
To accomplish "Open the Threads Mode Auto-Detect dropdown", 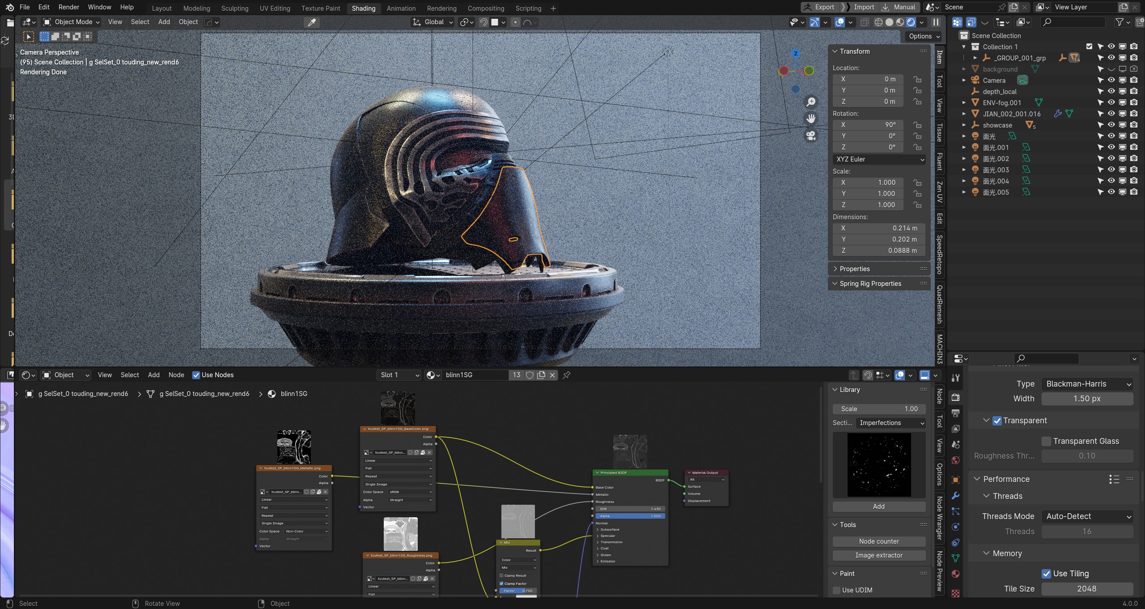I will (1087, 516).
